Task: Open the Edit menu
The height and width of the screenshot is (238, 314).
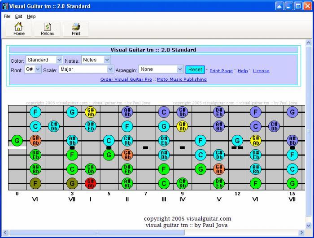Action: click(18, 17)
